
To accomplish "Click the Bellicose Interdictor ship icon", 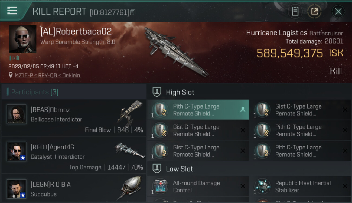I will pyautogui.click(x=130, y=113).
